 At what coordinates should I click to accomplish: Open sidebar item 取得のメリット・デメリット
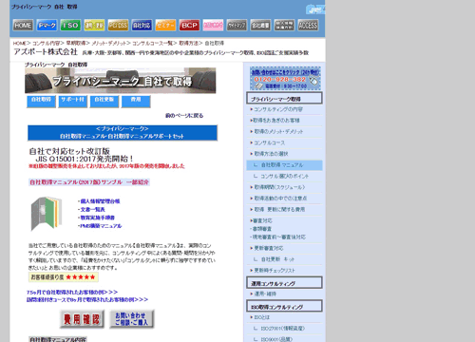pos(278,131)
